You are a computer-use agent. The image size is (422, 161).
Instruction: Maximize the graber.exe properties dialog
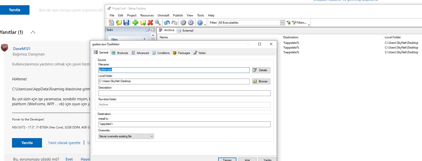[x=260, y=44]
